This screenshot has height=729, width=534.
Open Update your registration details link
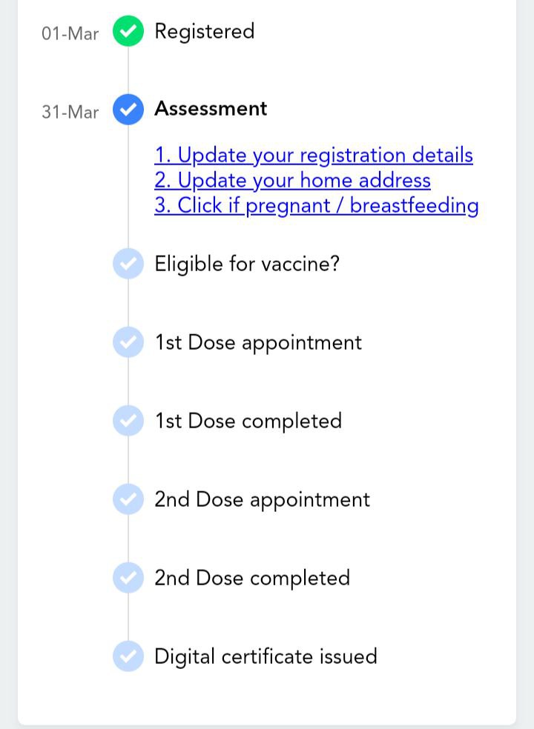coord(314,156)
